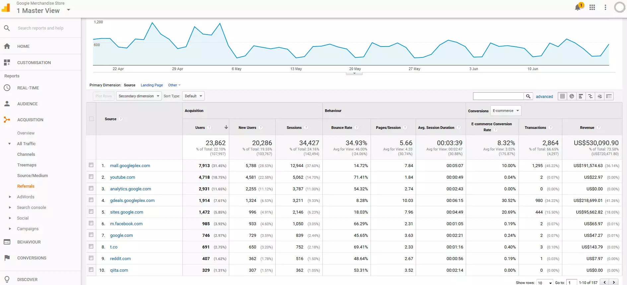
Task: Open the Google apps grid
Action: (x=592, y=7)
